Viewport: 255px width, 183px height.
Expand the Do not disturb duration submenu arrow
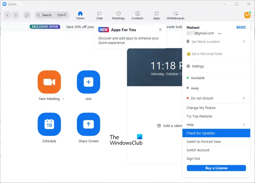coord(244,98)
